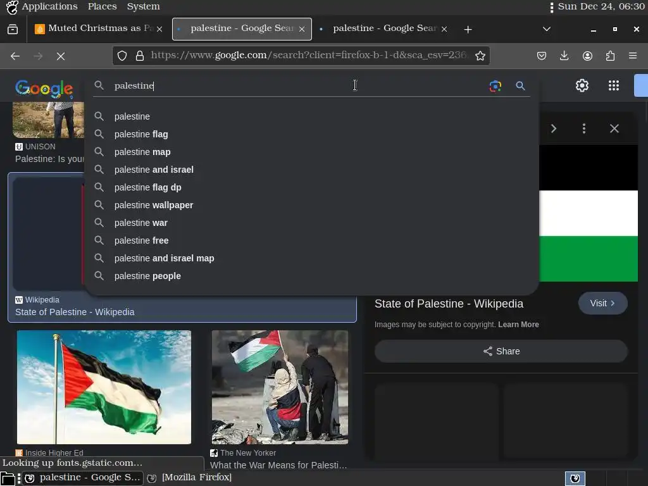The width and height of the screenshot is (648, 486).
Task: Open the New Yorker flag protest thumbnail
Action: 280,387
